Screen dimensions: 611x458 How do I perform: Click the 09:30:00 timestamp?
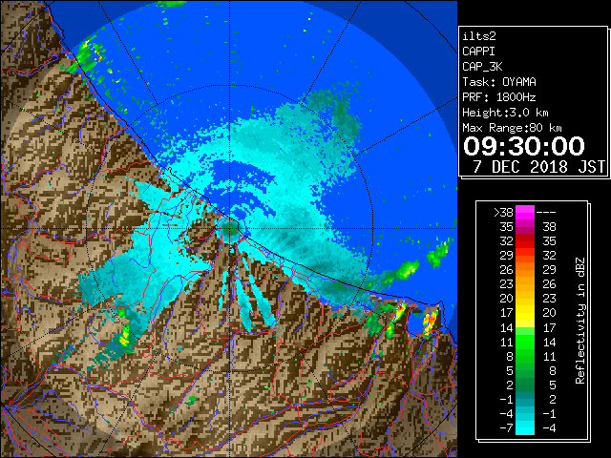coord(524,146)
